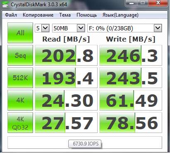Start the 4K random test
Viewport: 170px width, 155px height.
click(20, 100)
